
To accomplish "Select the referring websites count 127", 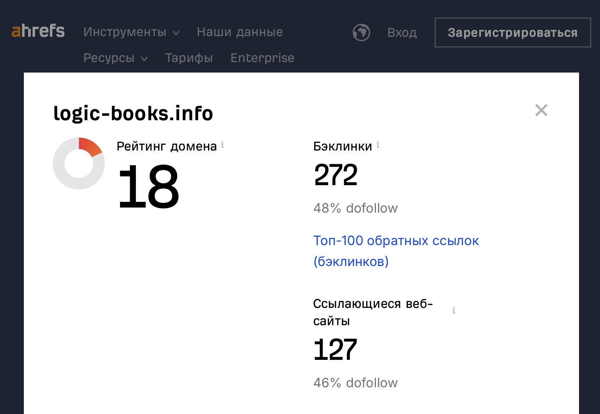I will pyautogui.click(x=335, y=349).
